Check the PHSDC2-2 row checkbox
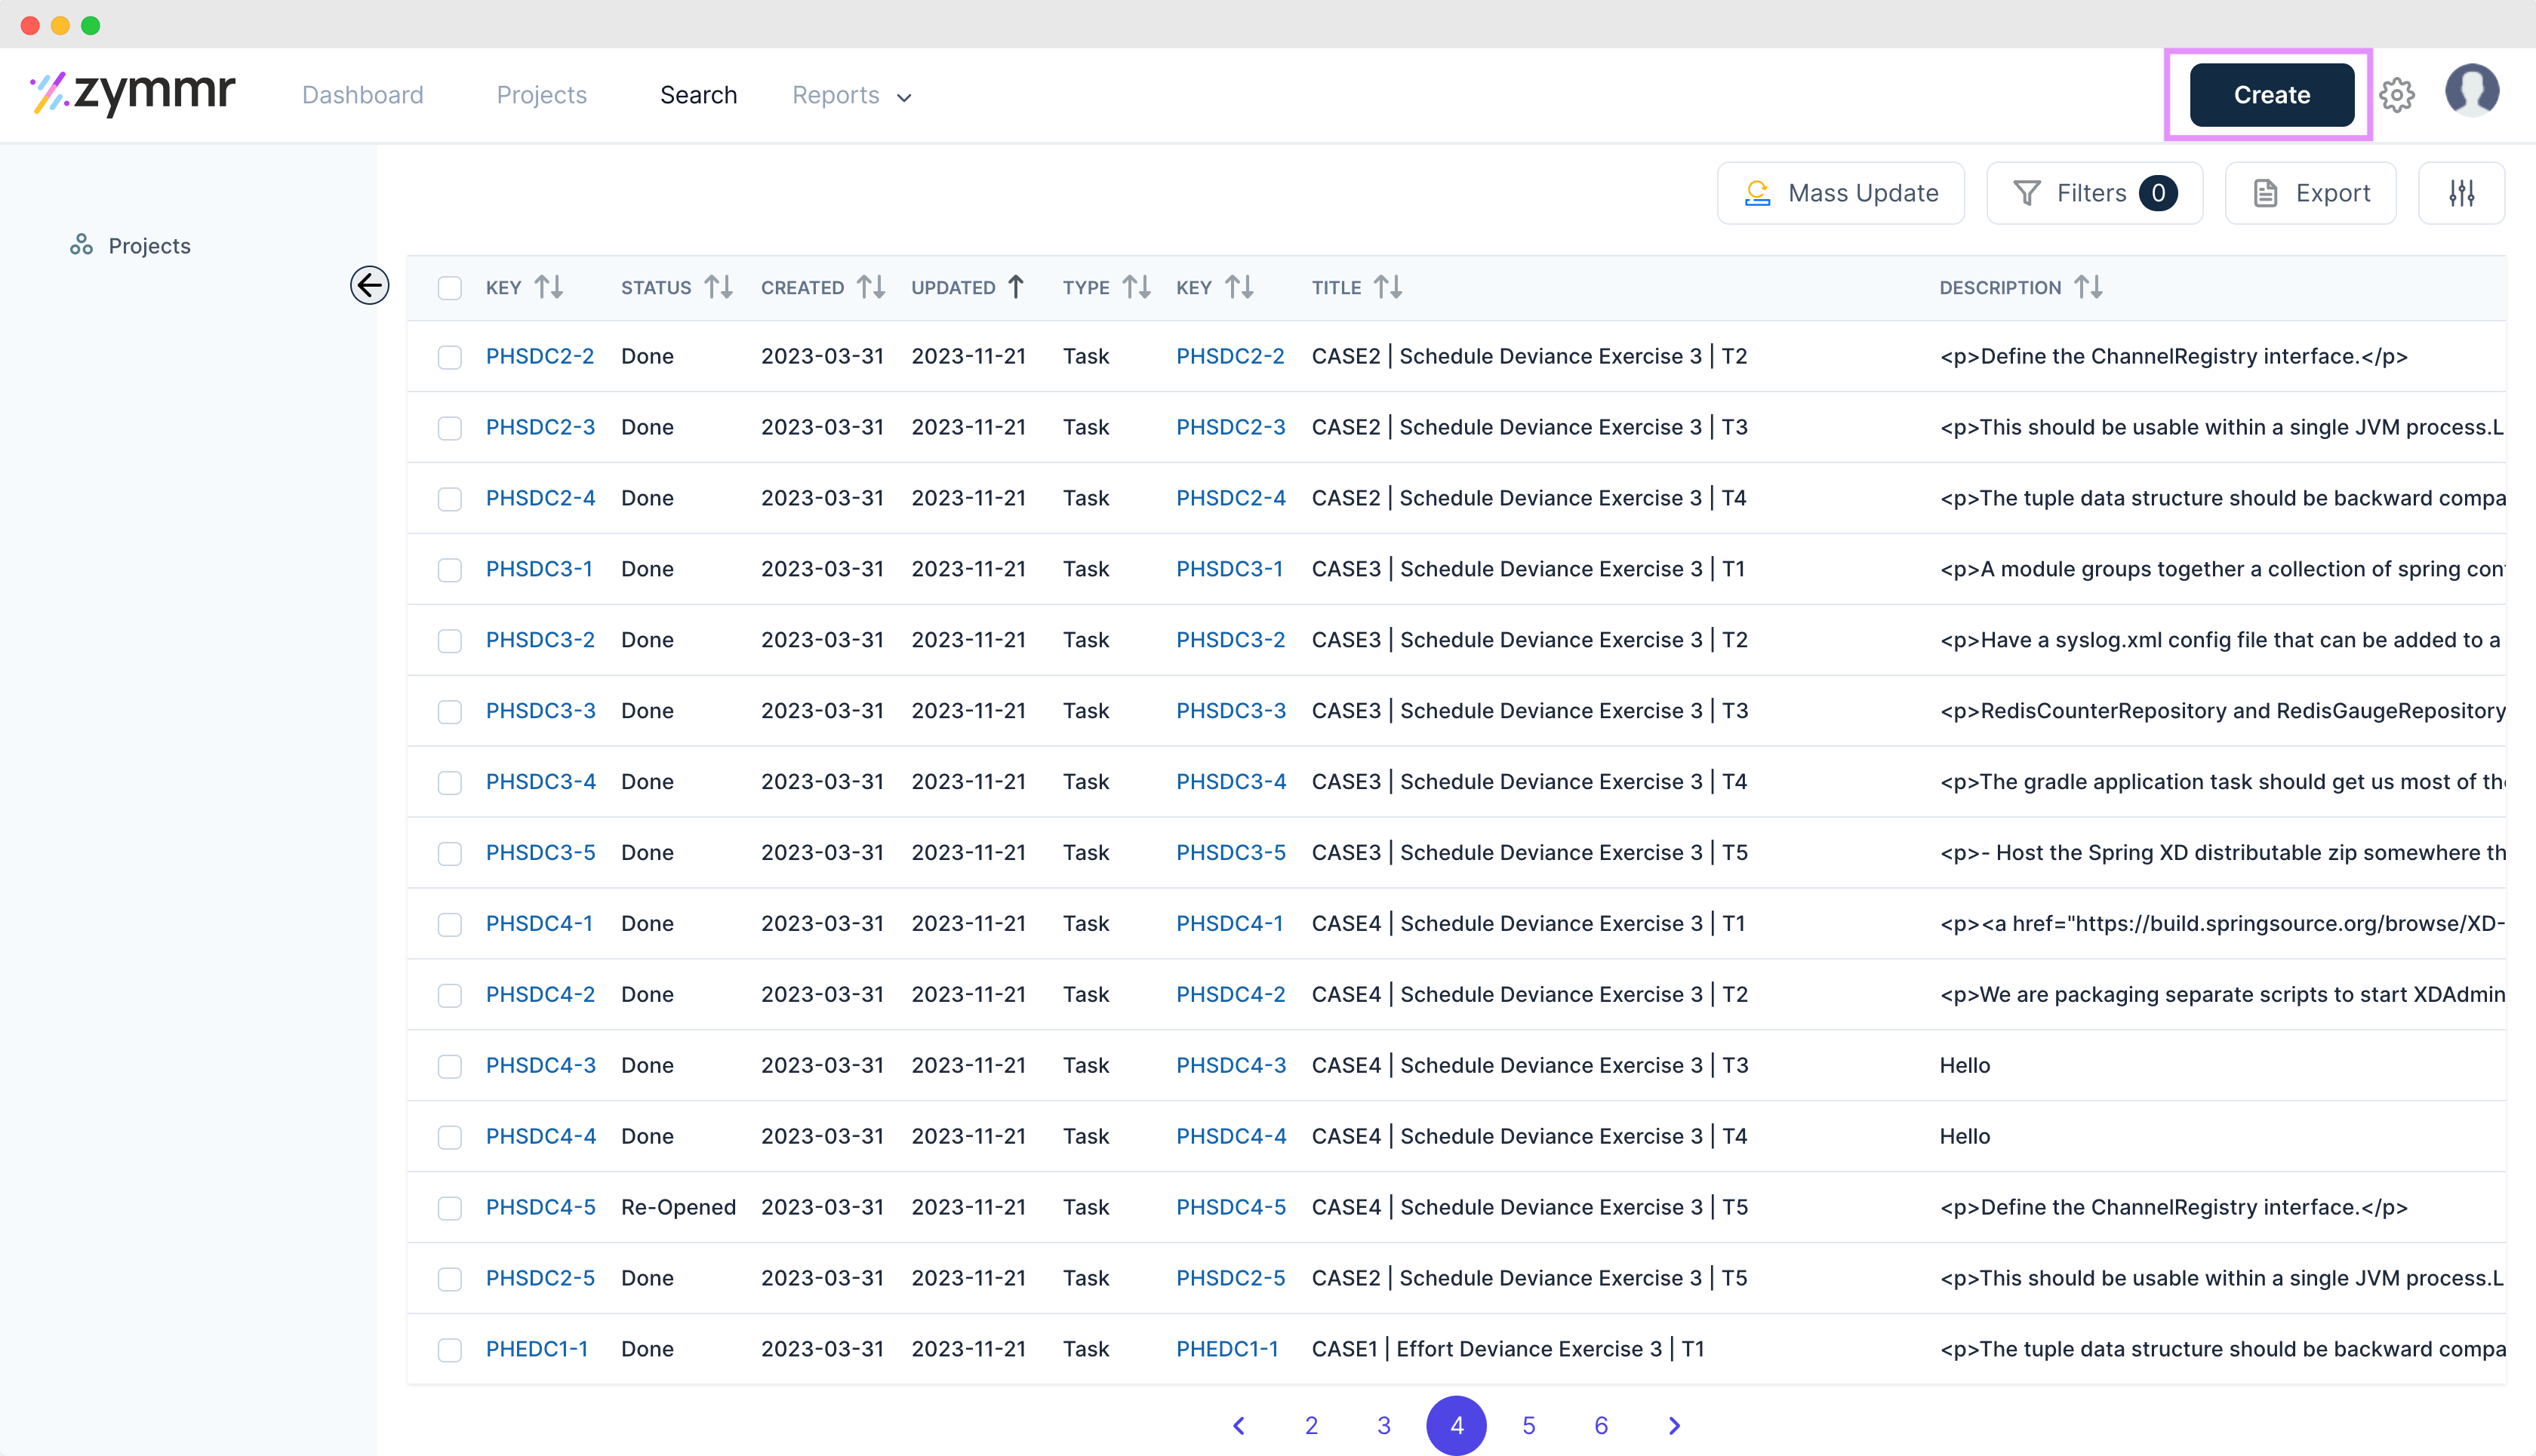 pyautogui.click(x=450, y=357)
